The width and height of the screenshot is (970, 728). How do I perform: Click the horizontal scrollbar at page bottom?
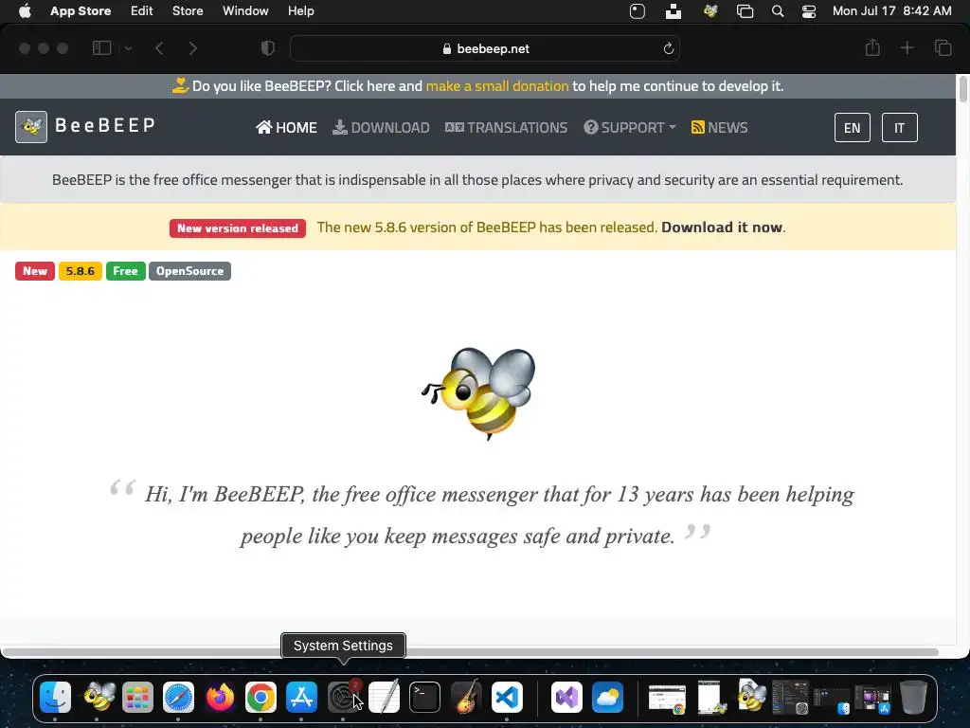pyautogui.click(x=470, y=652)
